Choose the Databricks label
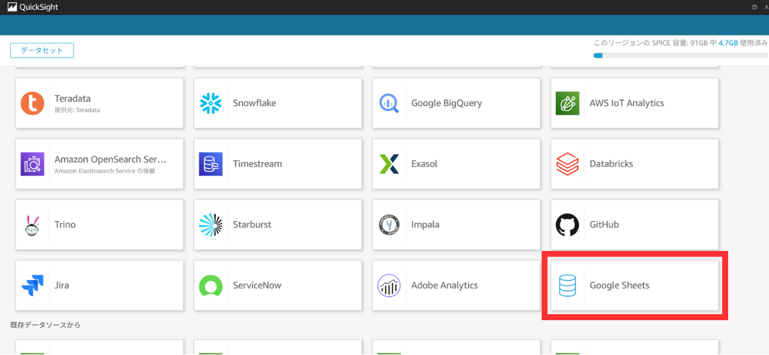Screen dimensions: 769x355 (611, 164)
